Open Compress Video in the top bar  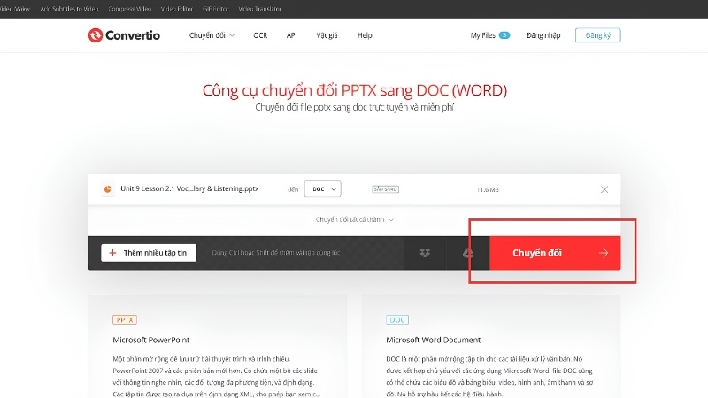click(x=129, y=9)
